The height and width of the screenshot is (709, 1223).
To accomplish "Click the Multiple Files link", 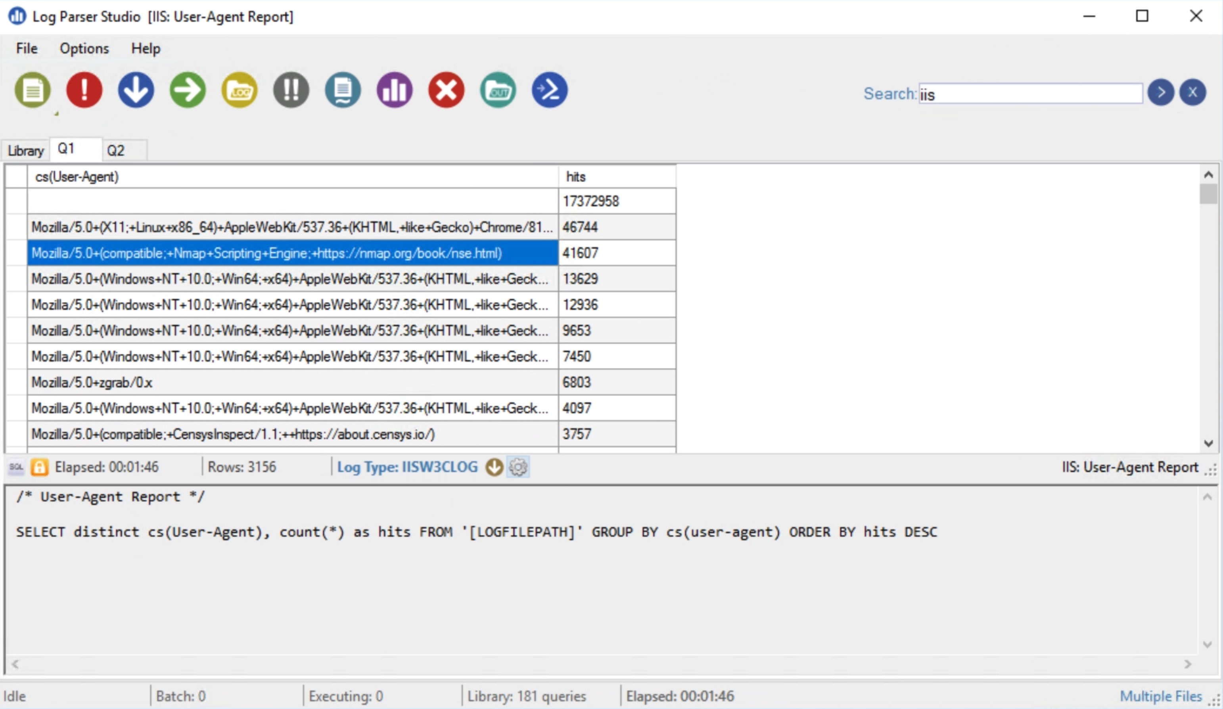I will coord(1161,696).
